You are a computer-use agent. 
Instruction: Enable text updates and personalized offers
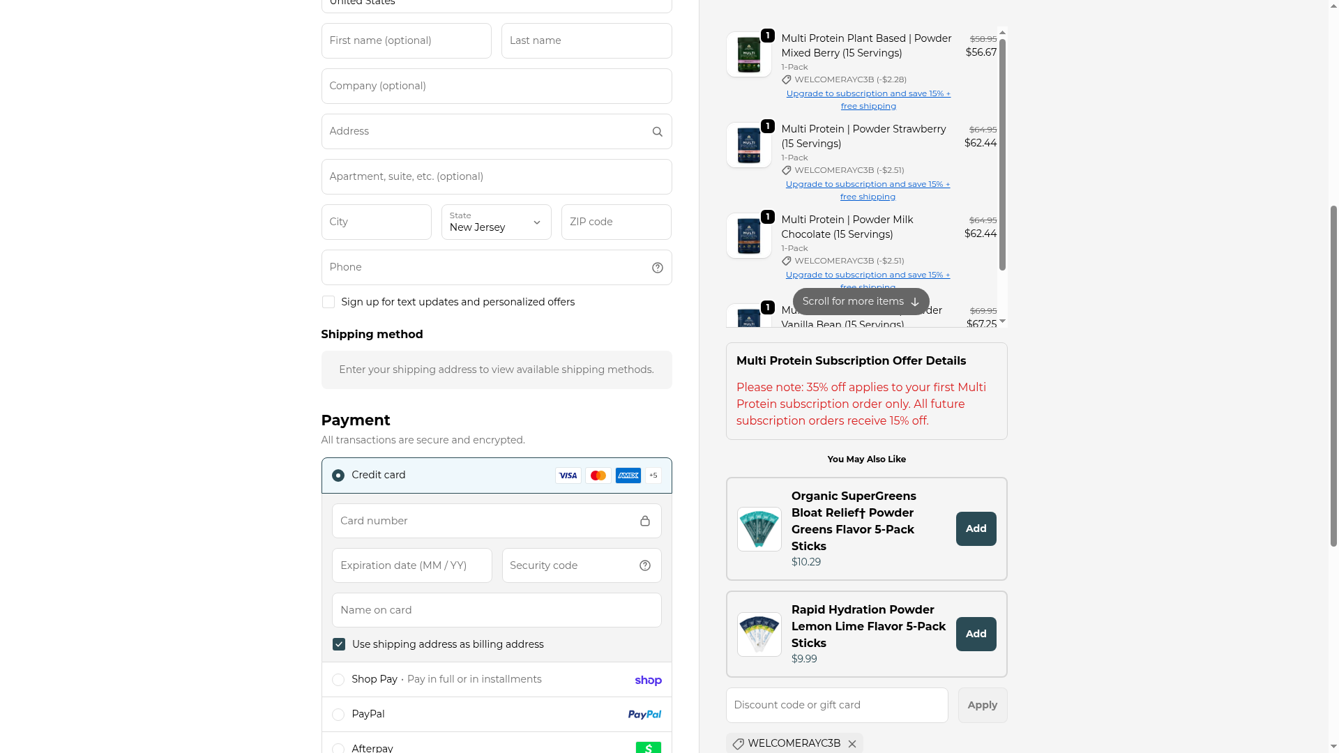328,302
